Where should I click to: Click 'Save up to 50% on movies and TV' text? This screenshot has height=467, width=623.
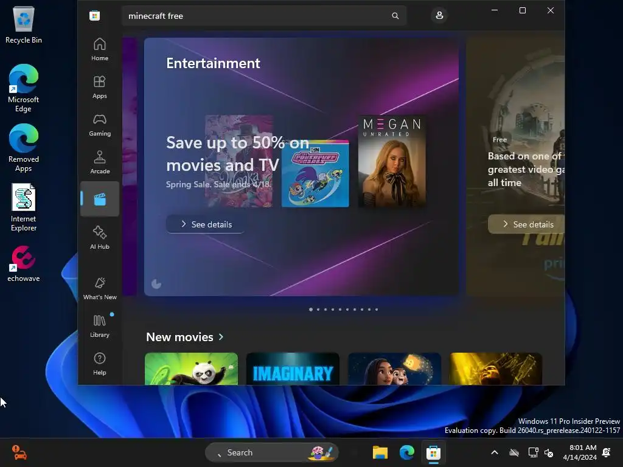[x=238, y=154]
